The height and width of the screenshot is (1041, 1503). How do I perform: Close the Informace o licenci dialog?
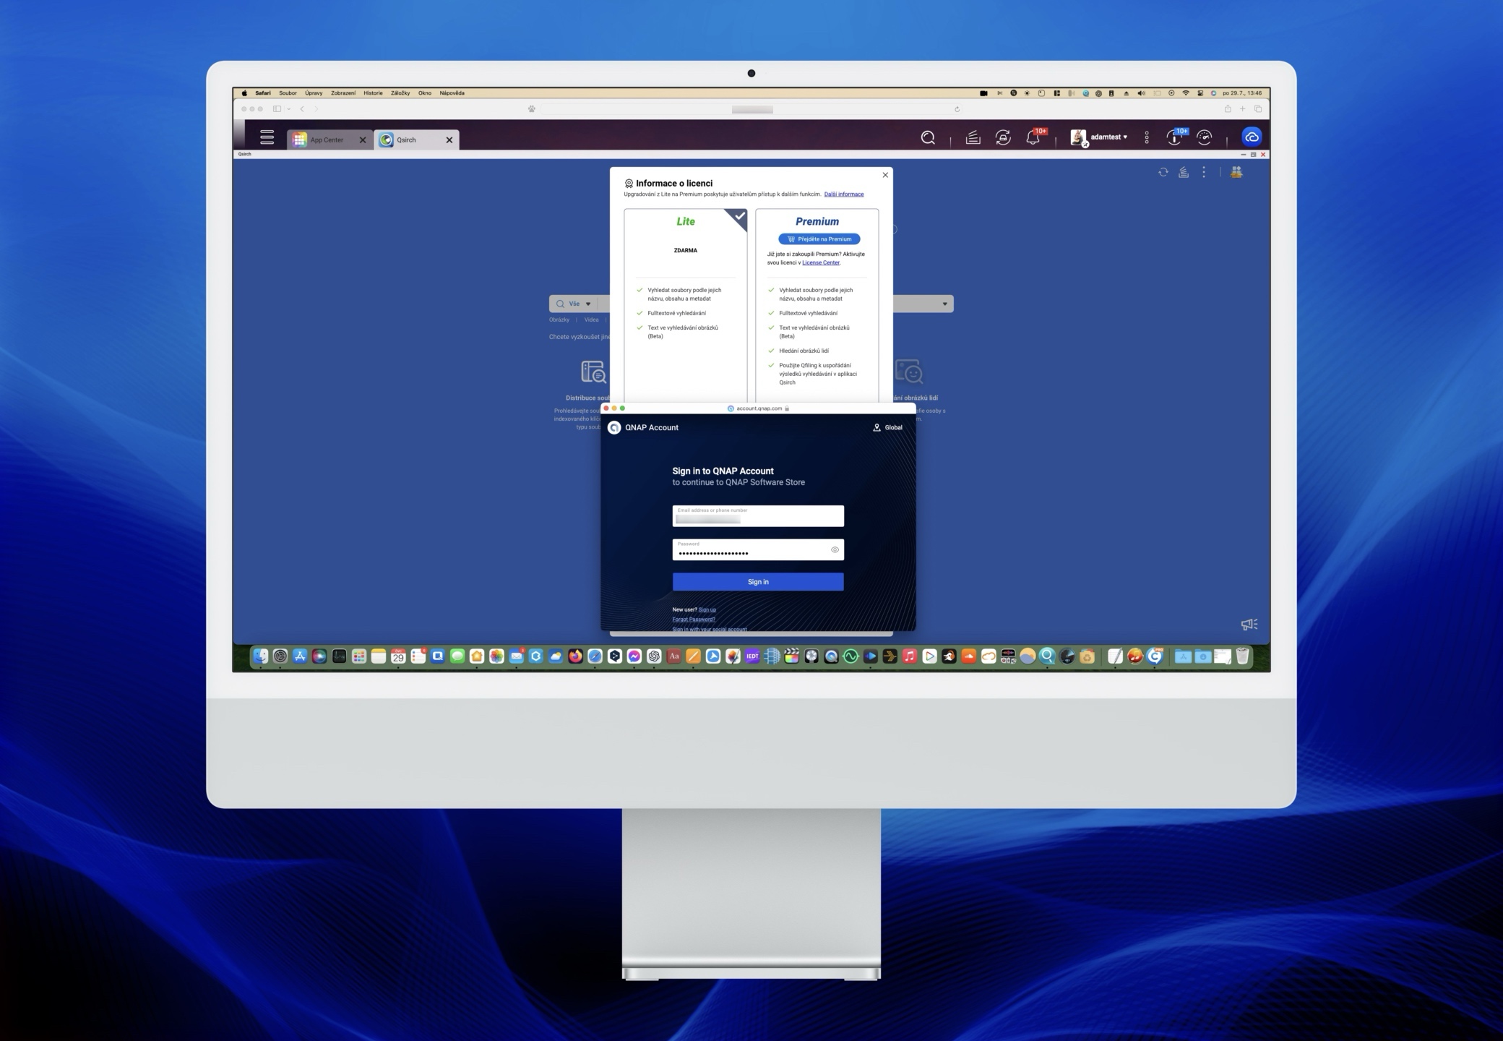tap(885, 175)
